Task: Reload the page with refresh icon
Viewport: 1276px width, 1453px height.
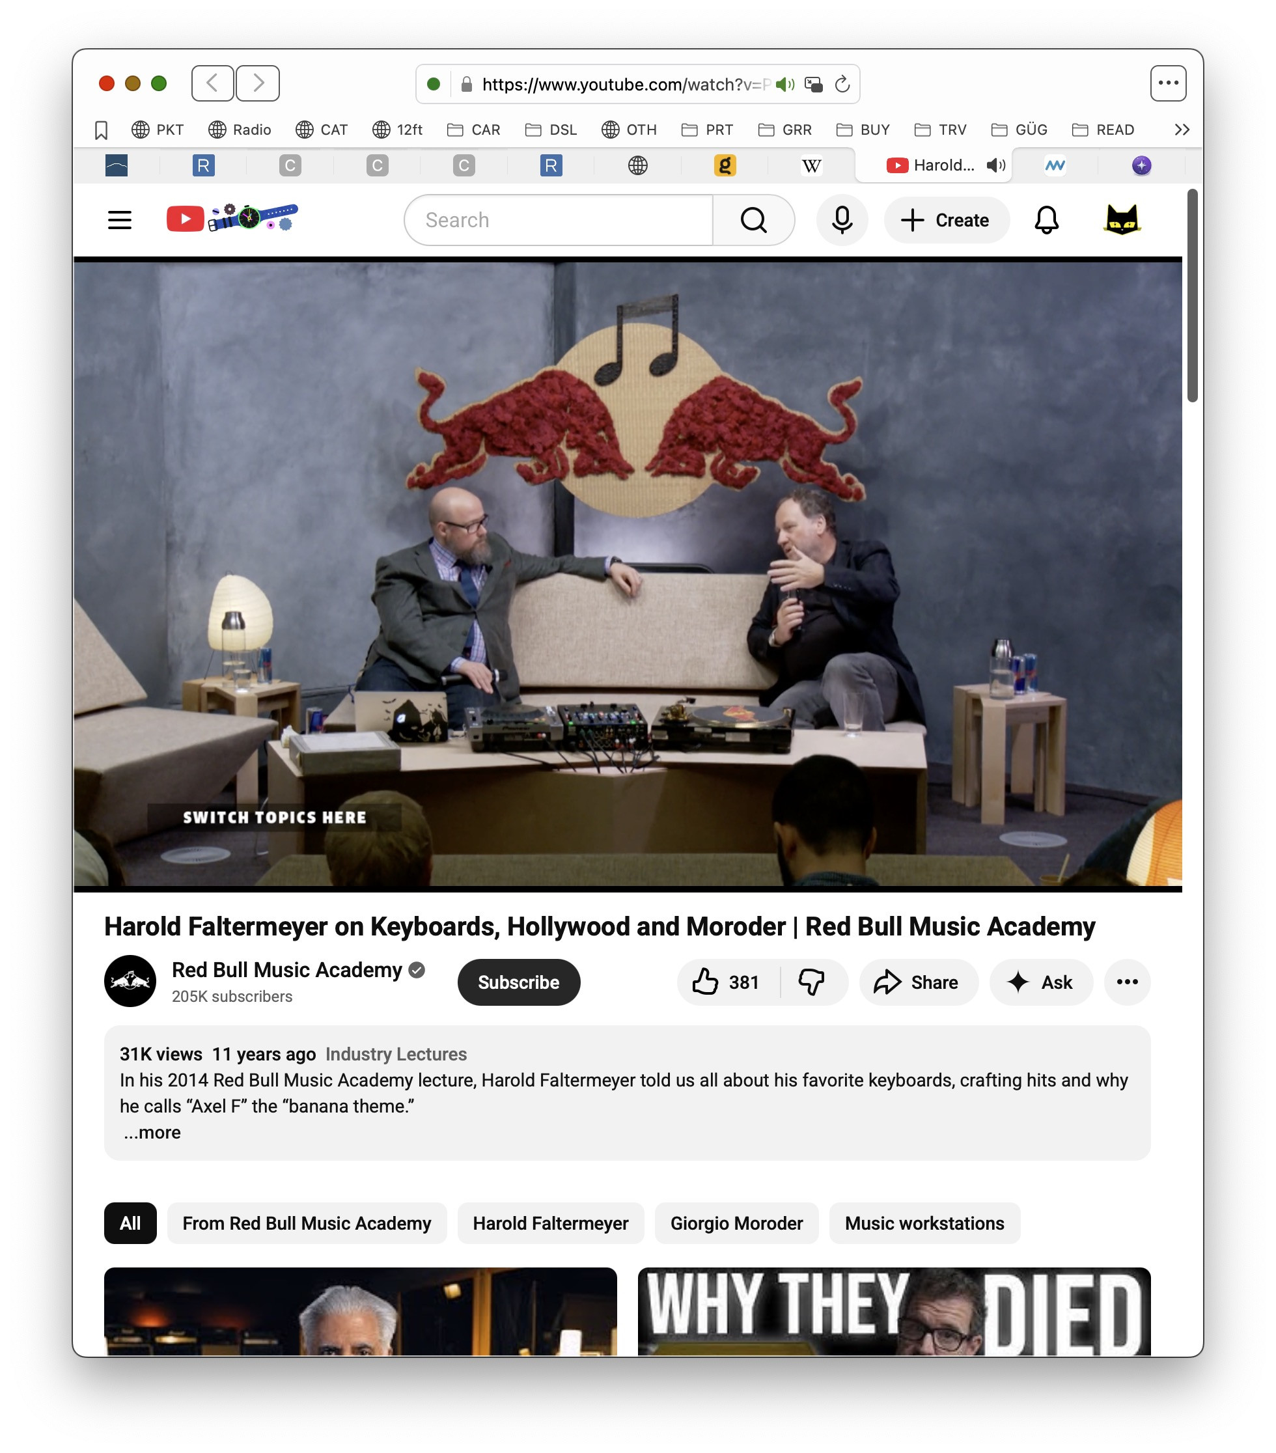Action: click(842, 85)
